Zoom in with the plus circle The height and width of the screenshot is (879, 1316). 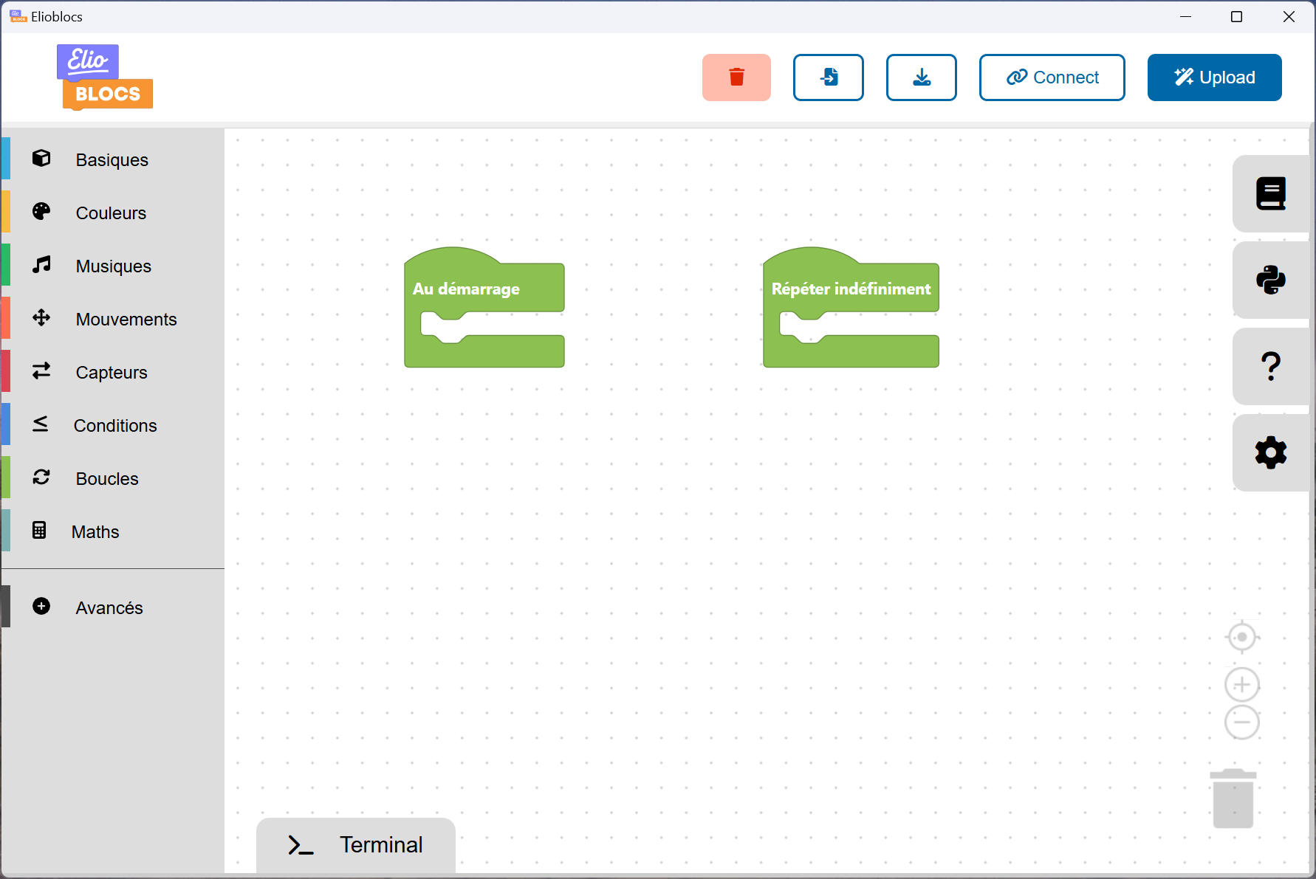(1241, 685)
